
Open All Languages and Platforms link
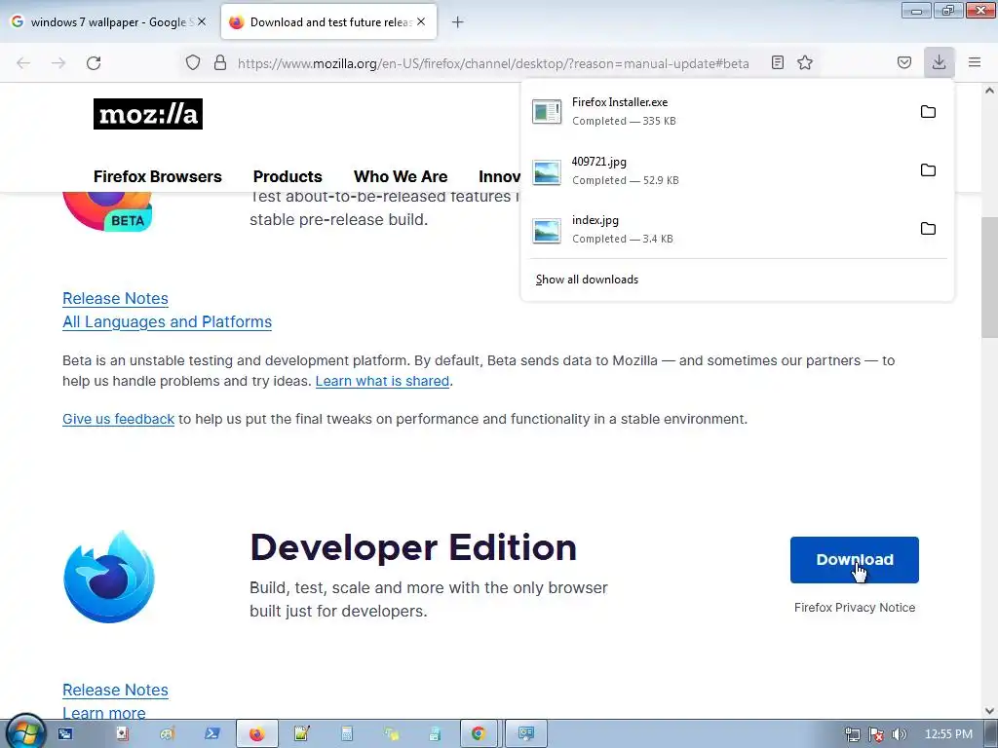(167, 321)
